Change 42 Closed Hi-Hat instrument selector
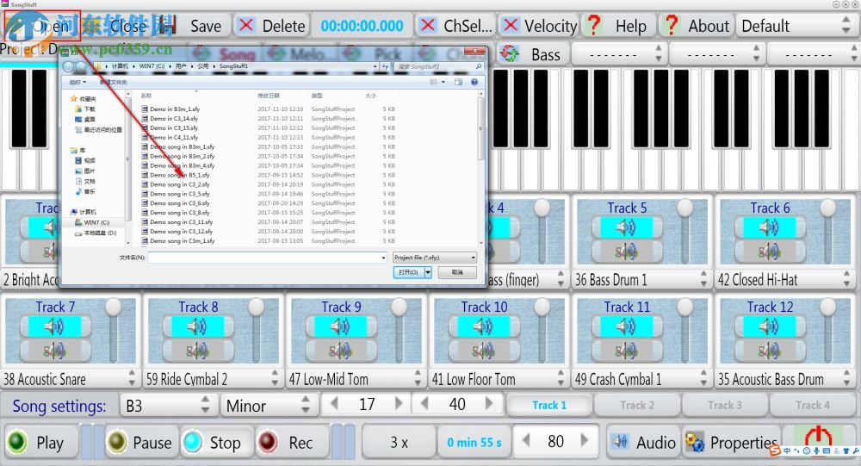 click(784, 279)
